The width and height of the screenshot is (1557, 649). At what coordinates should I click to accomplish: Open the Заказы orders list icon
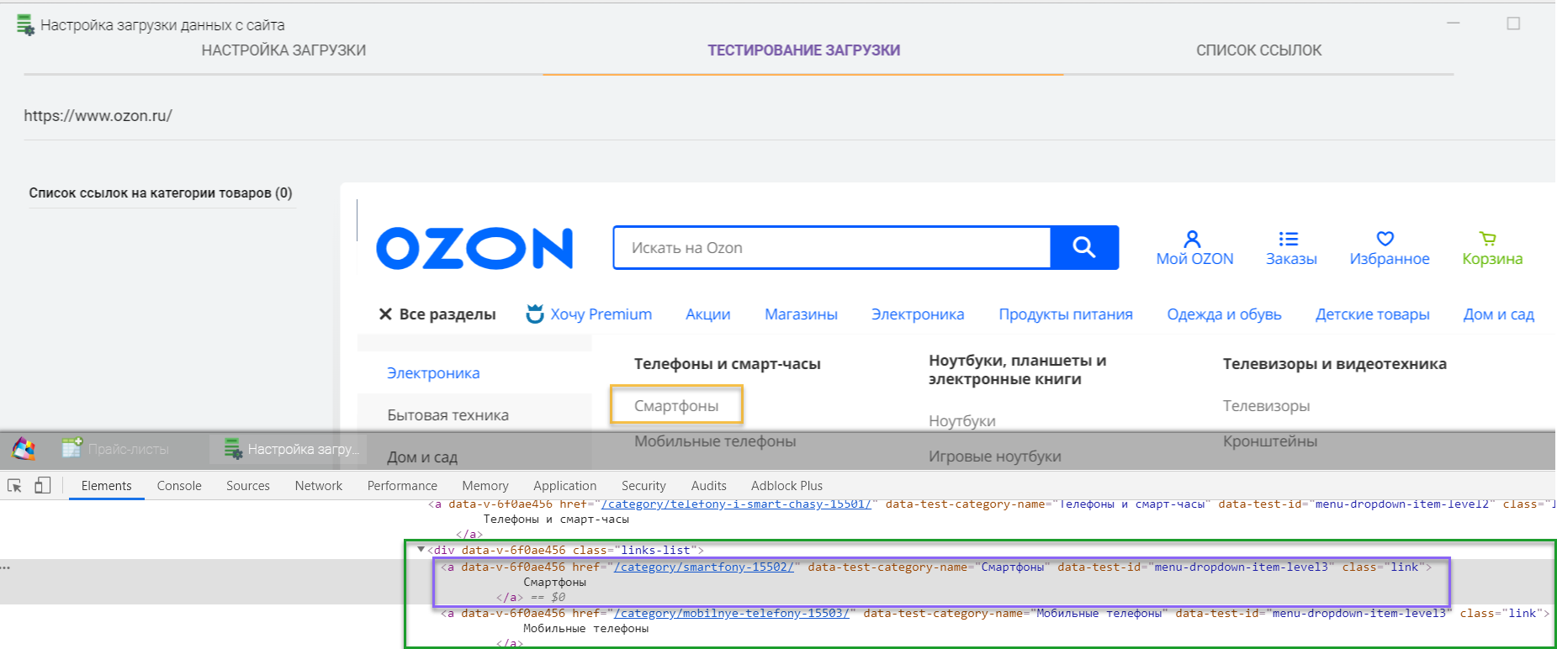click(x=1289, y=240)
